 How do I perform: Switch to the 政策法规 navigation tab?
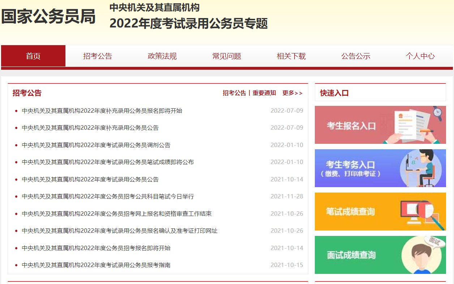point(162,56)
